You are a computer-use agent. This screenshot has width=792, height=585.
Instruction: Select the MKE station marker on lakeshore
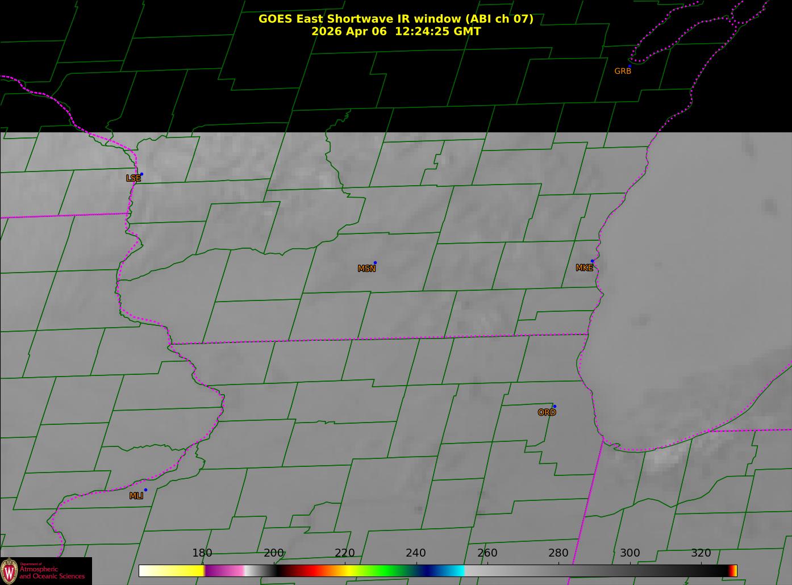tap(584, 268)
